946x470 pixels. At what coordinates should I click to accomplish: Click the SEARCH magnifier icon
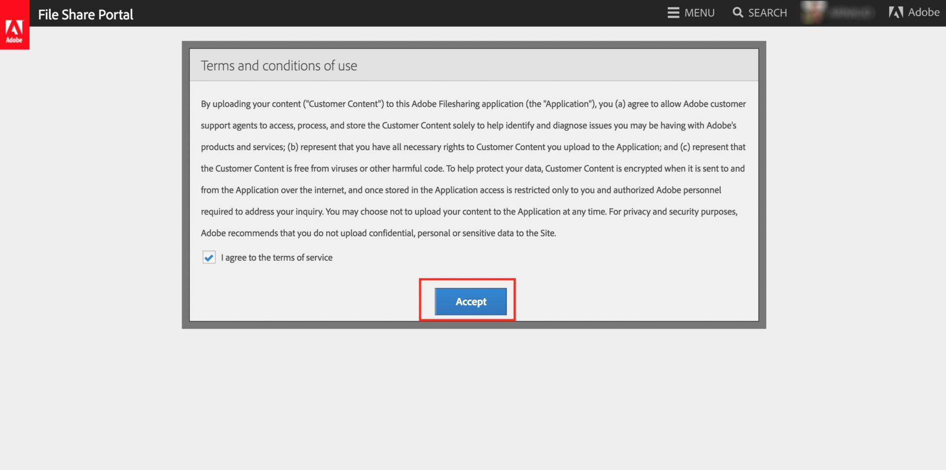click(x=738, y=13)
